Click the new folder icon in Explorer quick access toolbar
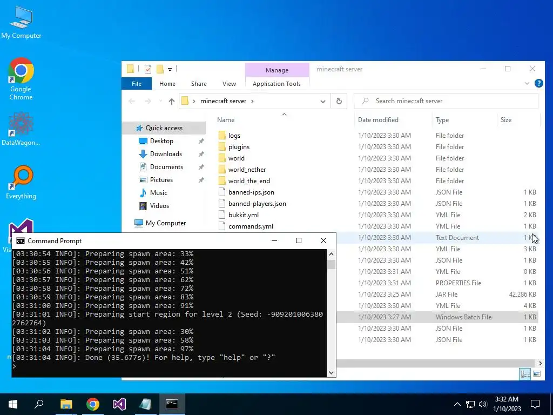The height and width of the screenshot is (415, 553). 160,69
